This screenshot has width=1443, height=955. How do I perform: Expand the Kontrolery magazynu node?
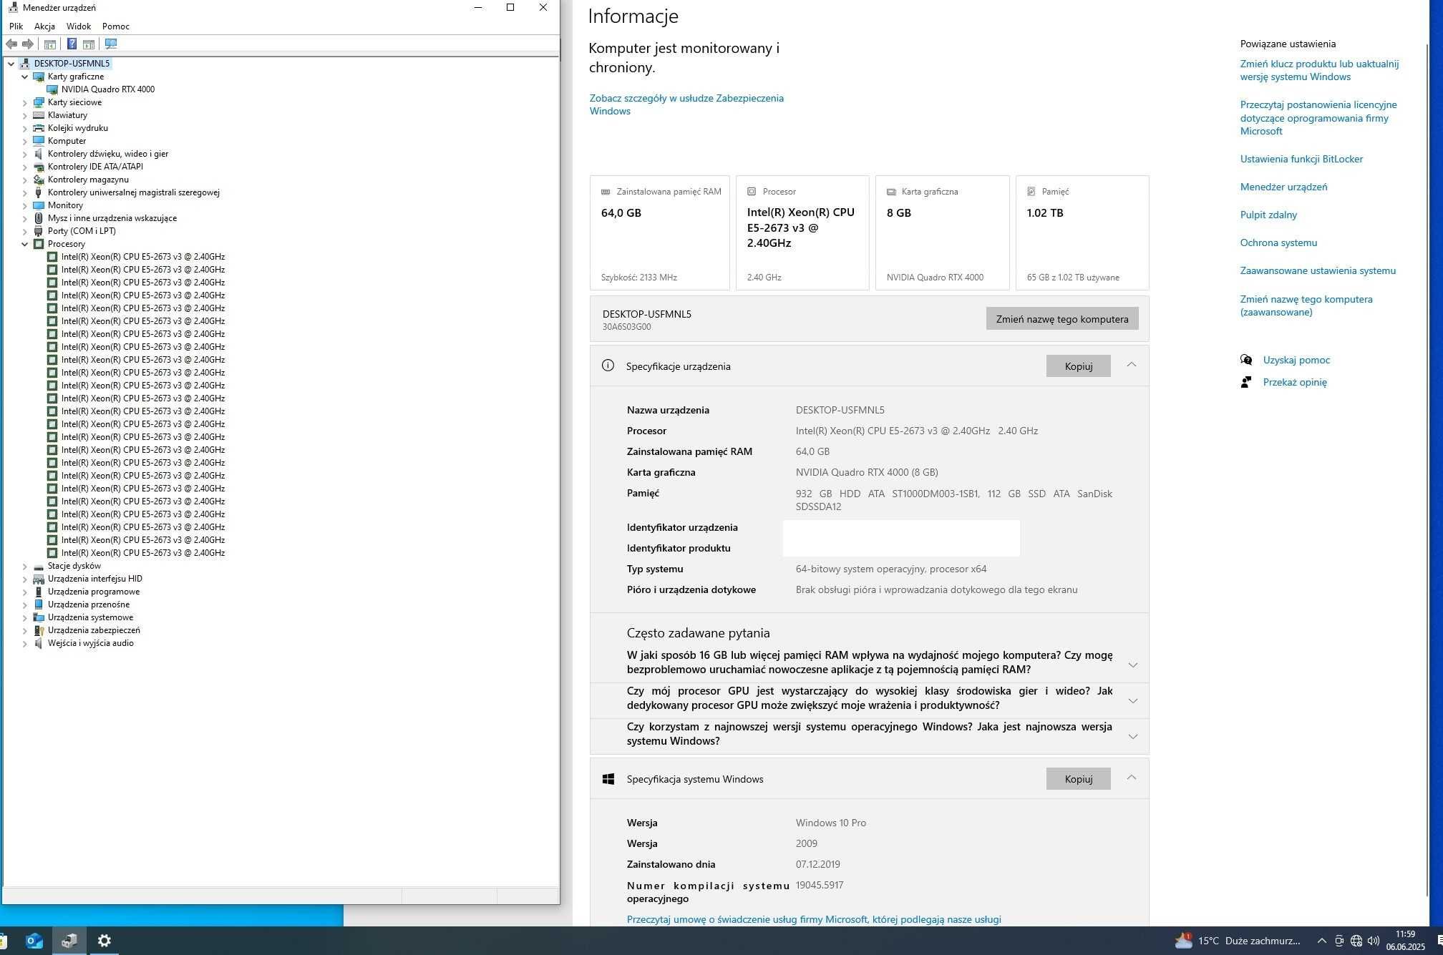tap(24, 180)
